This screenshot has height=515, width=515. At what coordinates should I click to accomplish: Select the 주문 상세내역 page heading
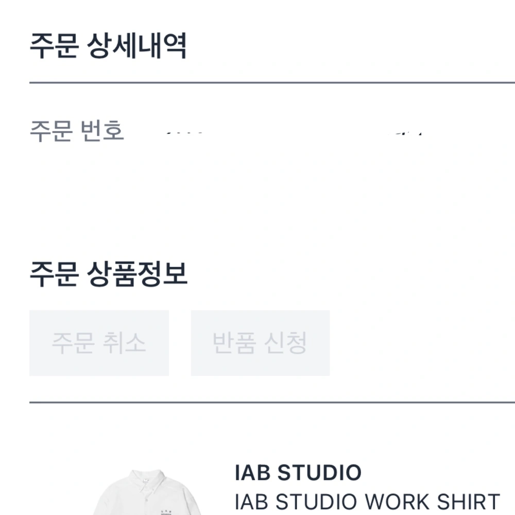(x=108, y=46)
